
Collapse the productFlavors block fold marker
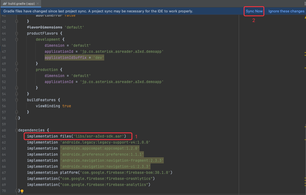click(17, 33)
